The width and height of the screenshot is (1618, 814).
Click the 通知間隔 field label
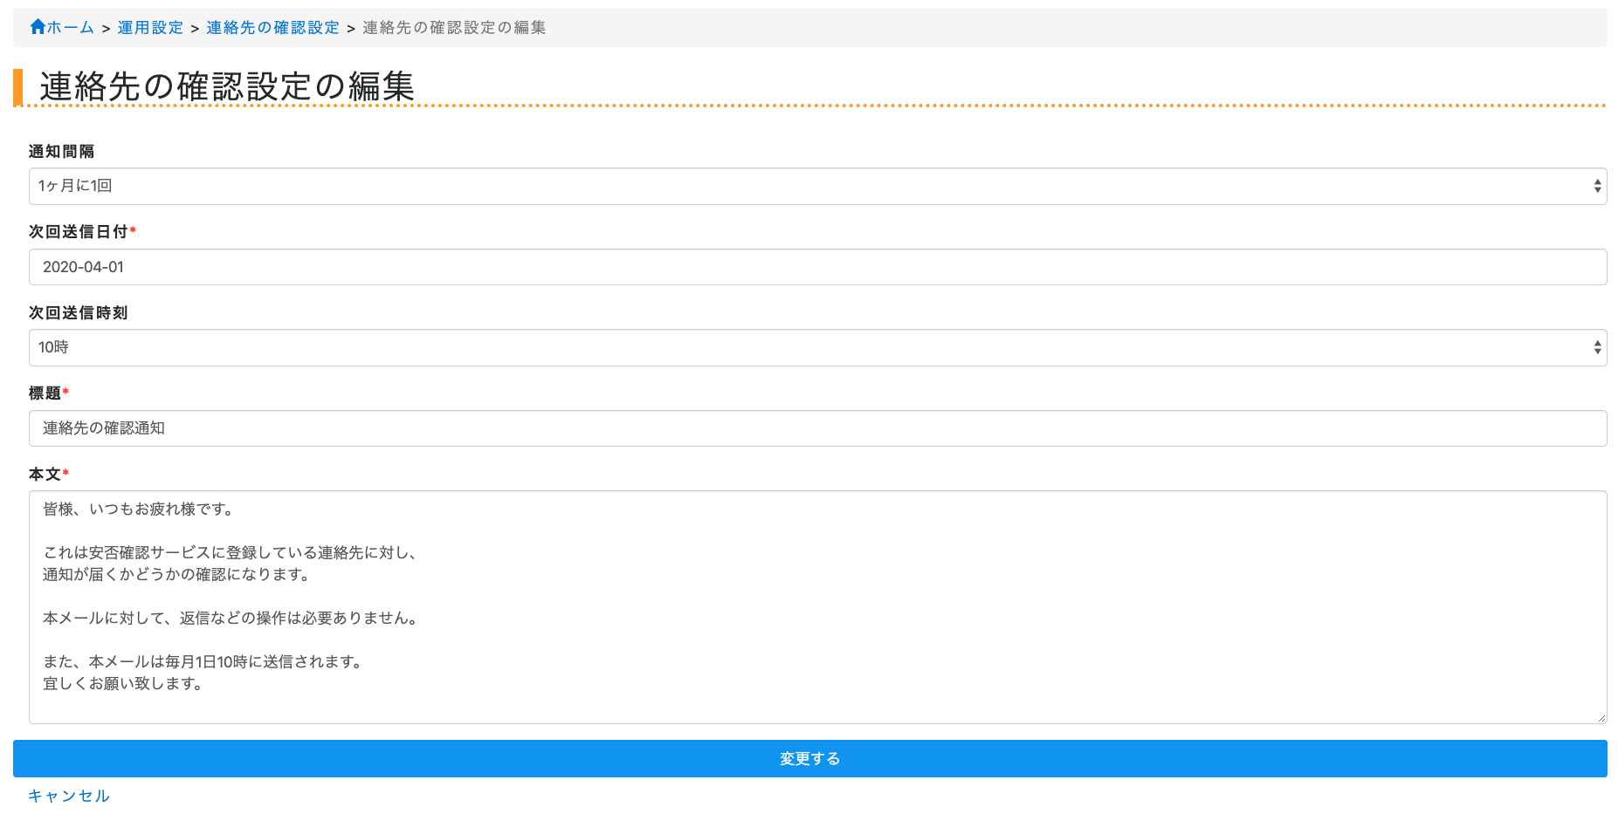(61, 152)
